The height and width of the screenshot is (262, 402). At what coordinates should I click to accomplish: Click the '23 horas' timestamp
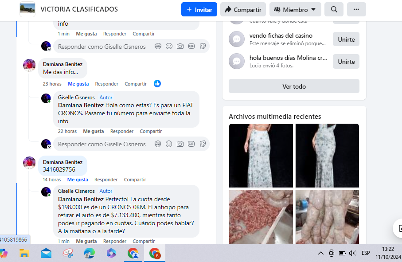pos(52,84)
